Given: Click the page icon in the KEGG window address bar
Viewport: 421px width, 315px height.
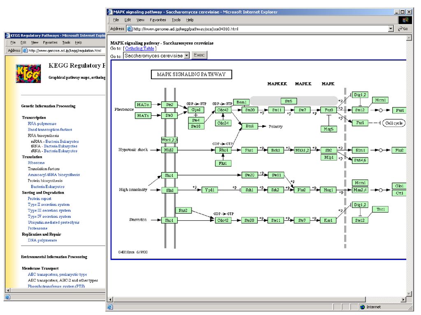Looking at the screenshot, I should [x=25, y=50].
